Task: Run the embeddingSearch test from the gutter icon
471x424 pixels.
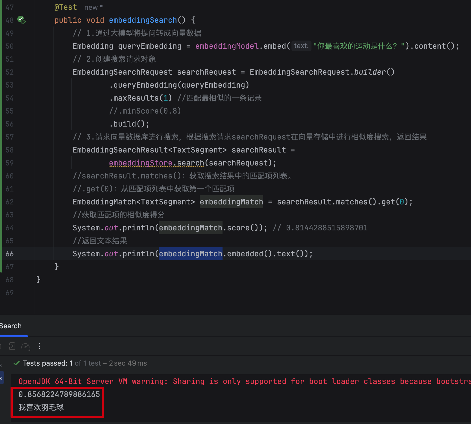Action: pyautogui.click(x=21, y=20)
